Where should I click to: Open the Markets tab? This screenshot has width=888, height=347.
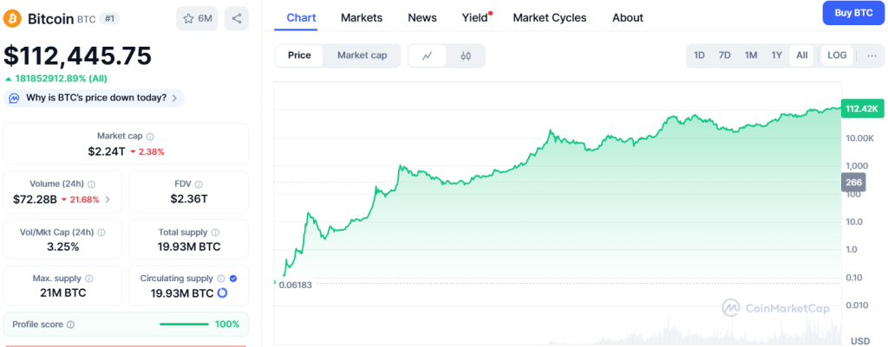[x=362, y=17]
